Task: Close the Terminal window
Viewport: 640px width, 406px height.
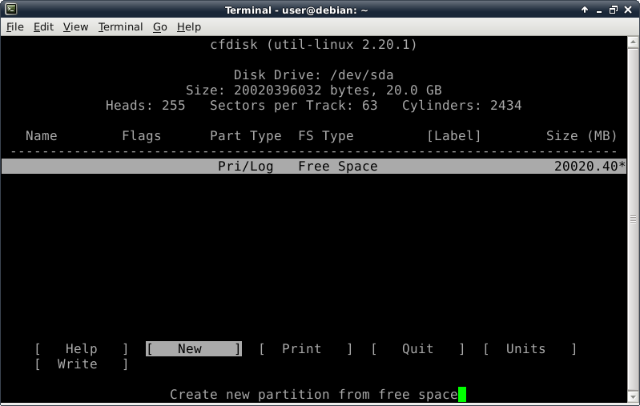Action: pos(629,10)
